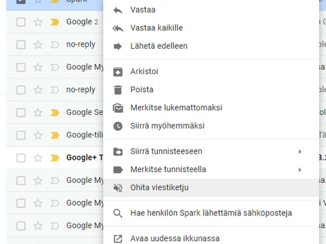Click the Arkistoi archive box icon

118,72
